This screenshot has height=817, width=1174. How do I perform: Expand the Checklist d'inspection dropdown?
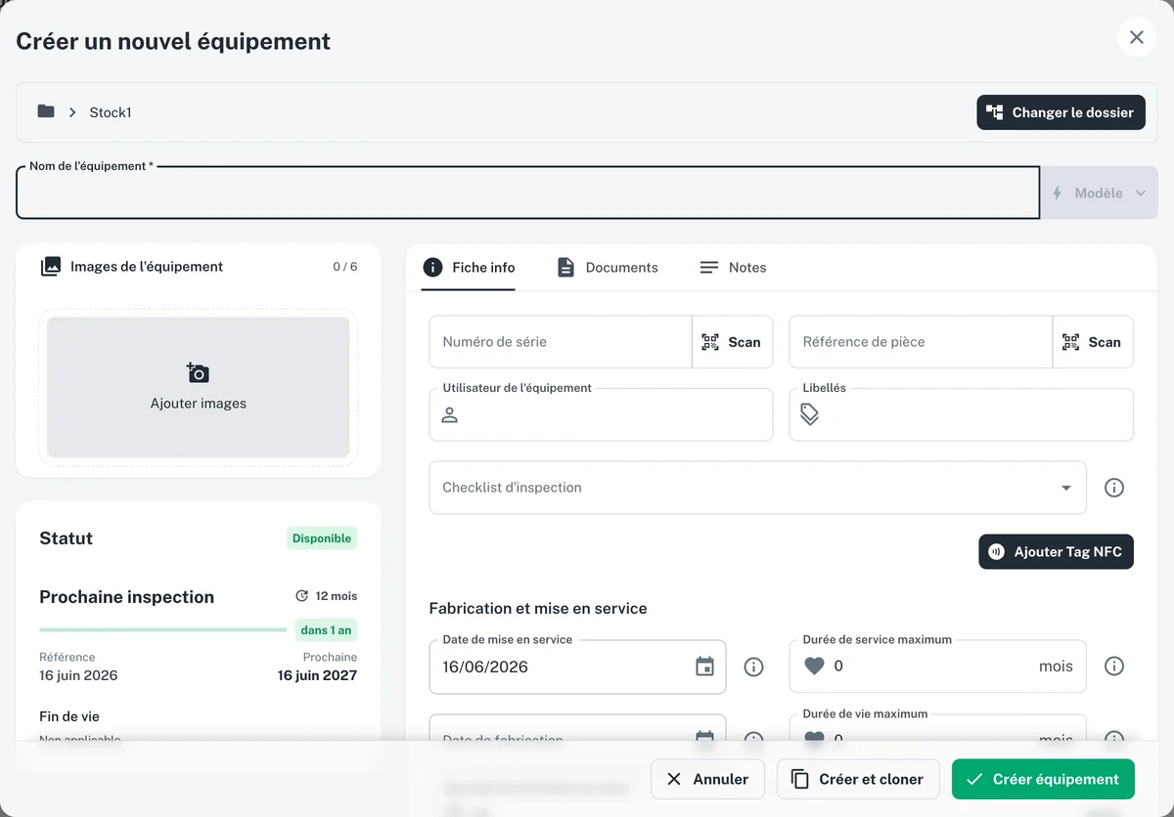click(x=757, y=488)
